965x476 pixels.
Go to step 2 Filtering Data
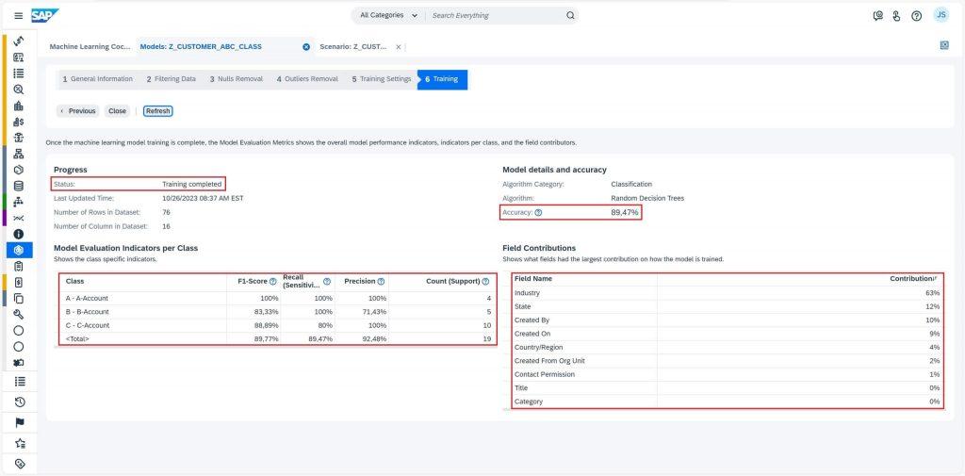172,79
